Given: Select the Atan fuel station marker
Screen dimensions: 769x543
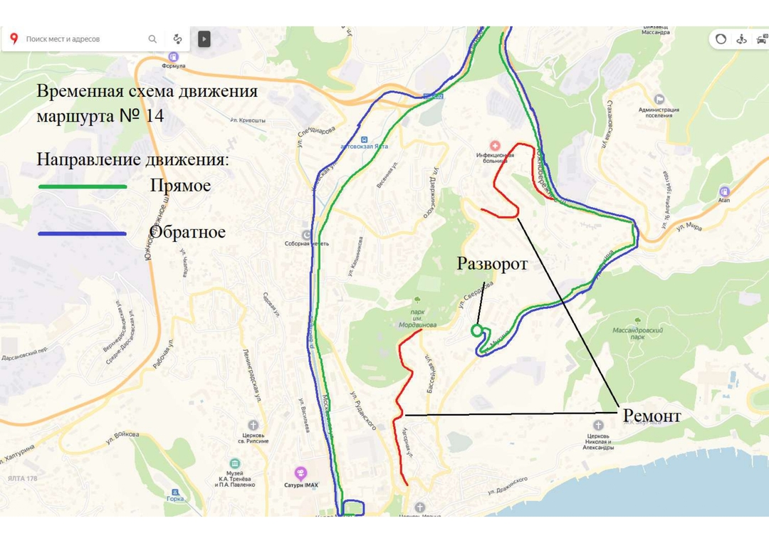Looking at the screenshot, I should 724,191.
